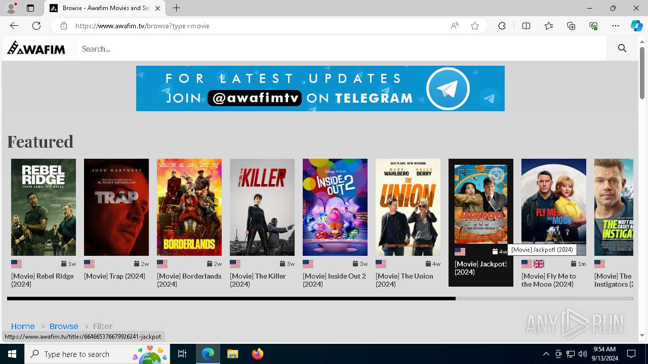The width and height of the screenshot is (648, 364).
Task: Open The Instigators movie poster
Action: click(x=614, y=207)
